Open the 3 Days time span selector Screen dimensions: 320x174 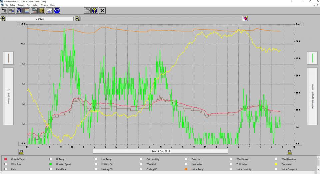tap(39, 19)
